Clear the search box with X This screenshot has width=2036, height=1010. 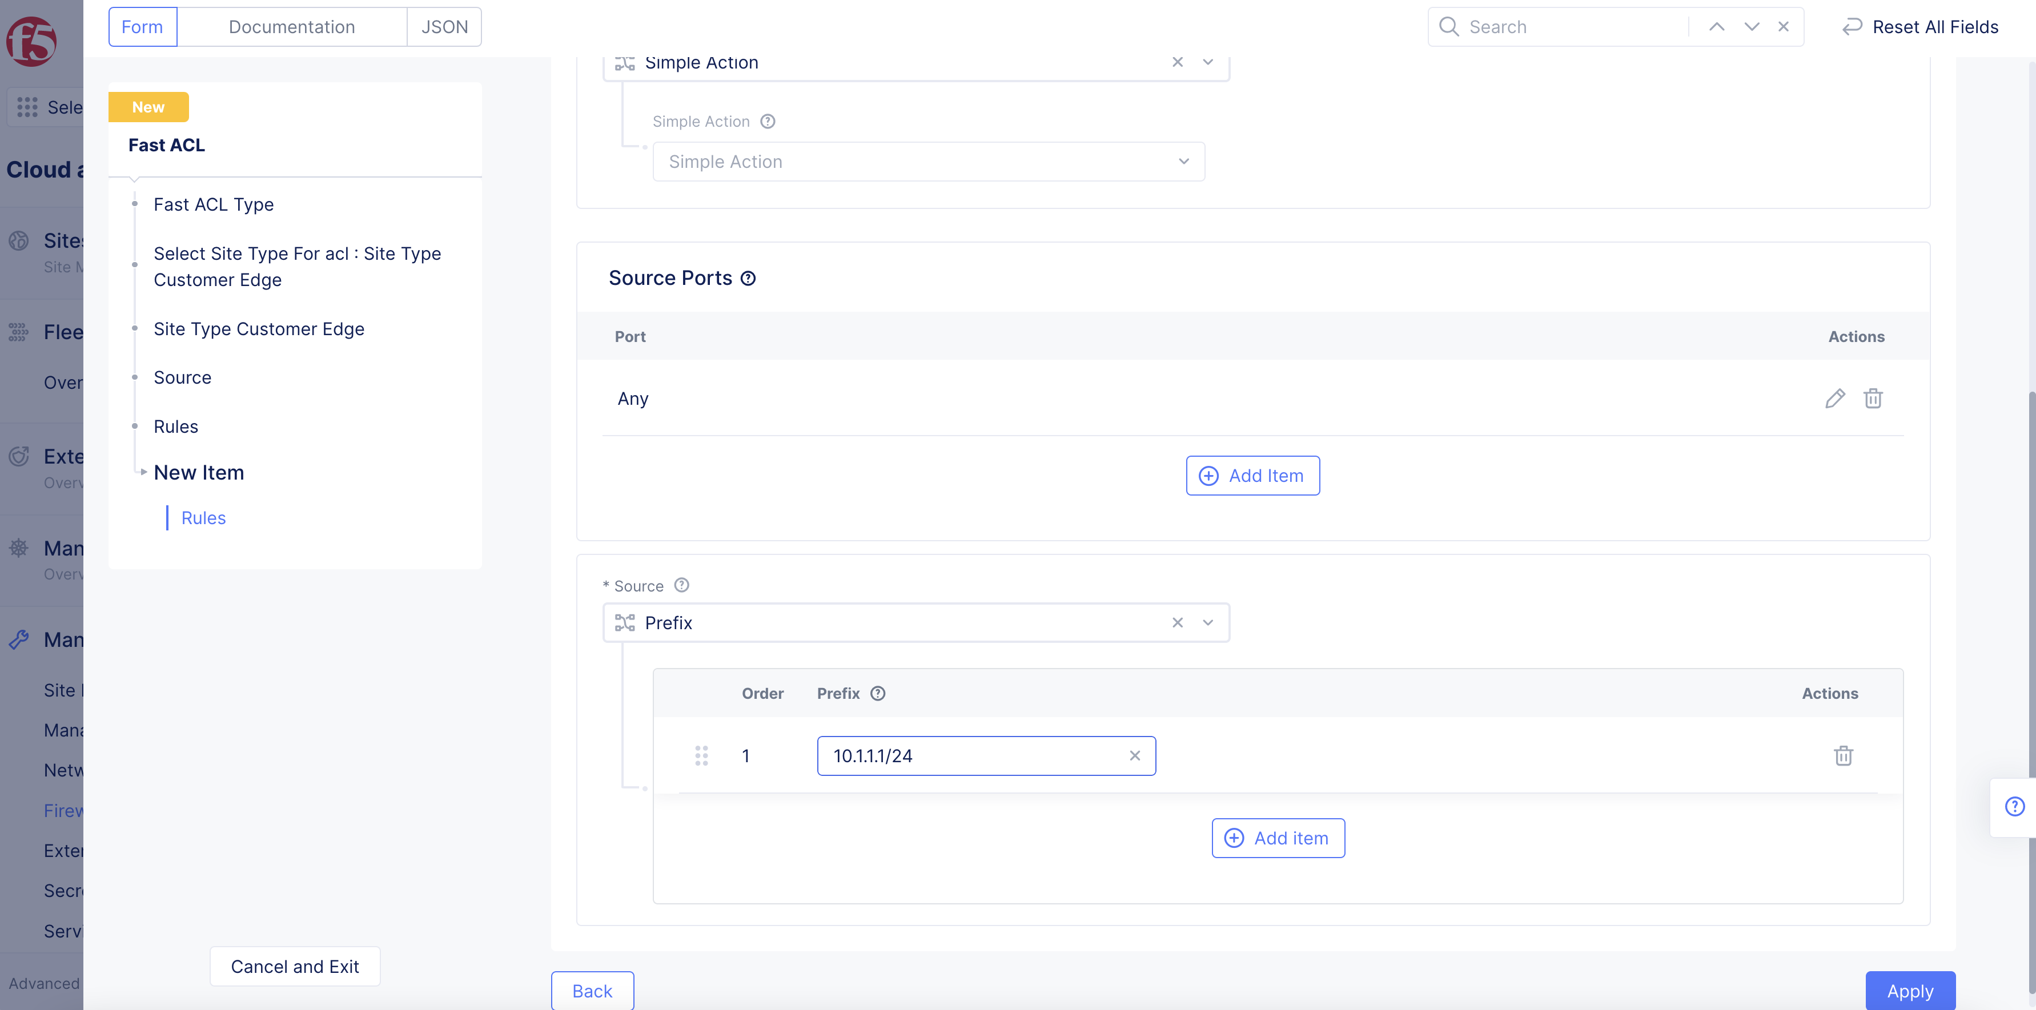click(1783, 27)
